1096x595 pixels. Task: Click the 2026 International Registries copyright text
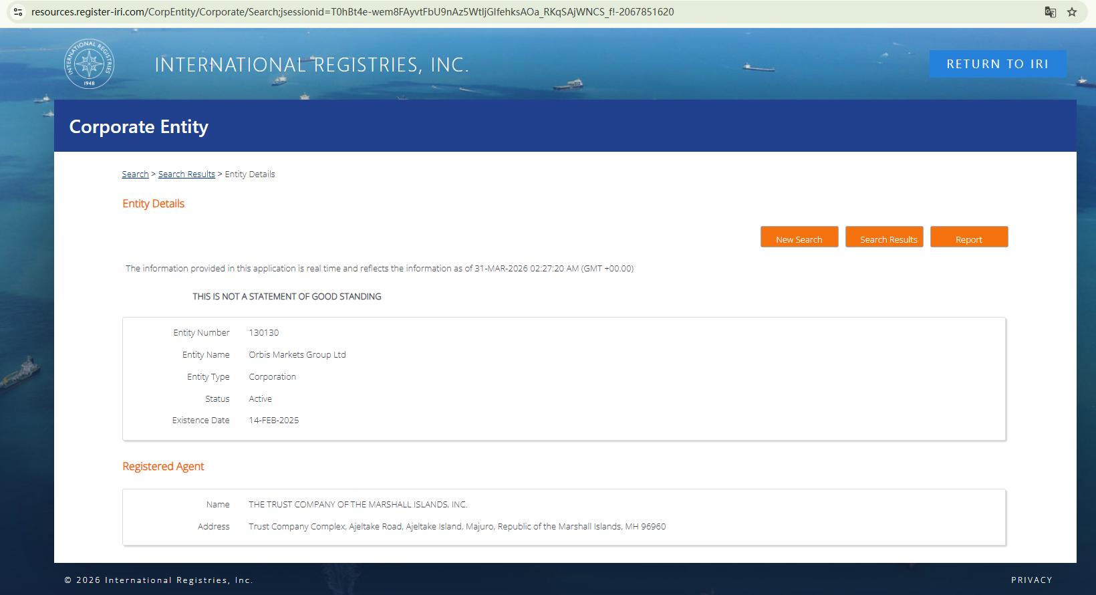(158, 580)
